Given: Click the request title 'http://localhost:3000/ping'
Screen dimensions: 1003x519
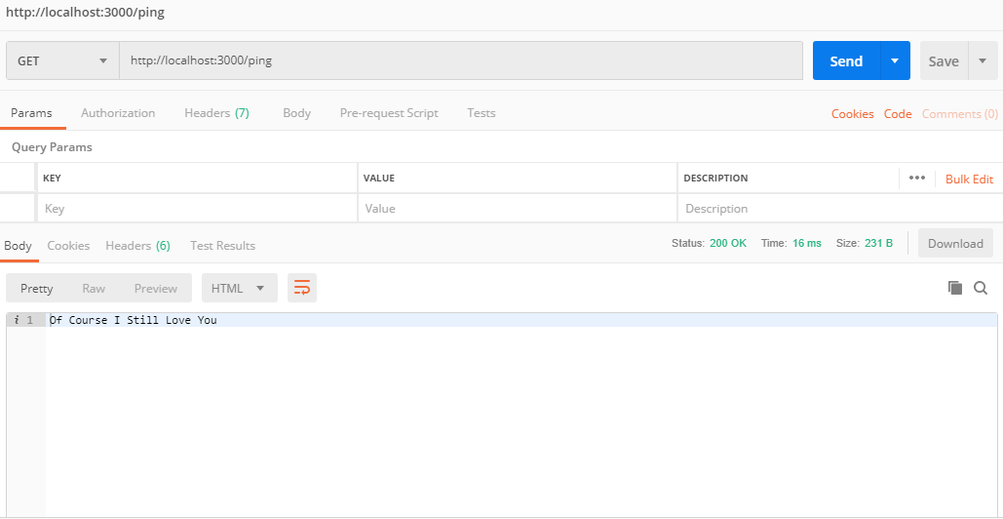Looking at the screenshot, I should pos(85,13).
